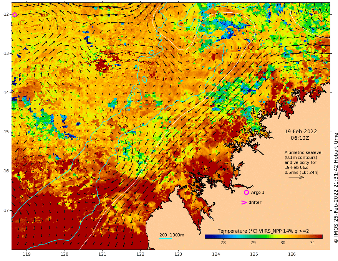This screenshot has height=261, width=338.
Task: Click the colorbar tick label "30"
Action: tap(283, 243)
